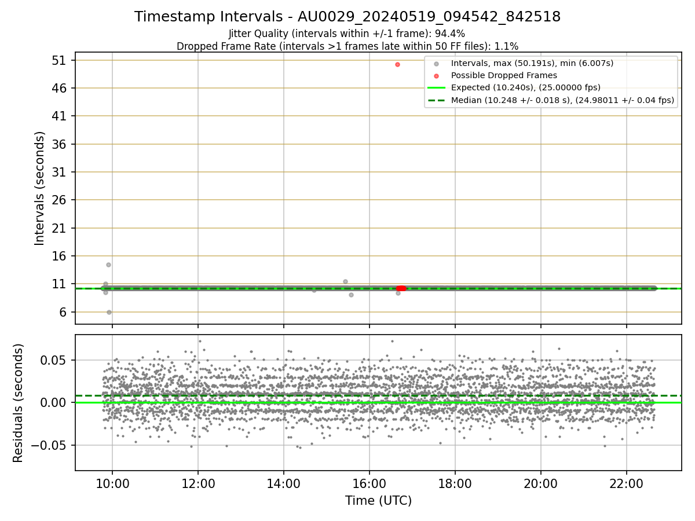Click the '51' tick on intervals axis
The width and height of the screenshot is (695, 521).
click(x=60, y=60)
